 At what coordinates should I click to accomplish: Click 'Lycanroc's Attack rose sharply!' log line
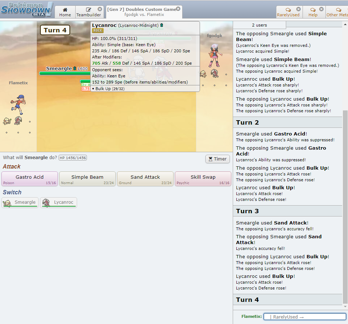(267, 85)
